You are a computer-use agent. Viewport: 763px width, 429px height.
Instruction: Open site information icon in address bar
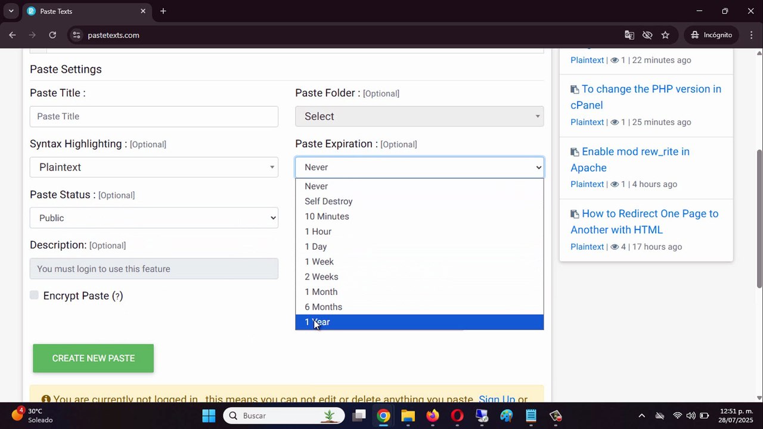76,35
